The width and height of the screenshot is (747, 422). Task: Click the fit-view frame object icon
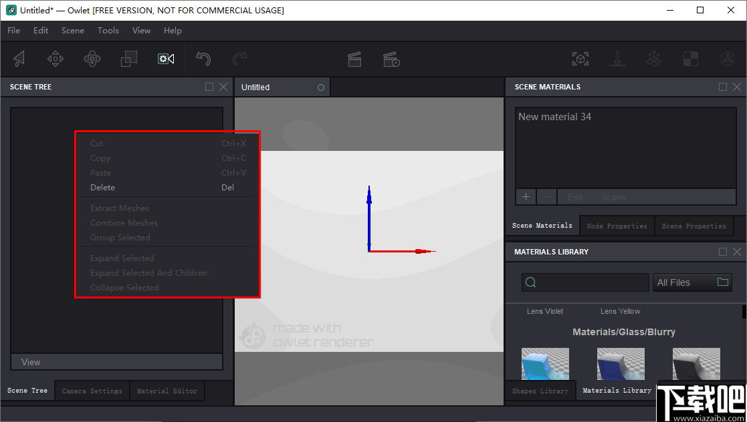click(580, 59)
